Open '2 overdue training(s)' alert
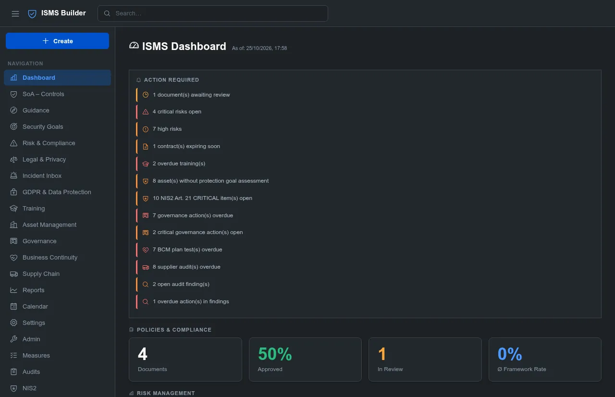 click(x=365, y=163)
